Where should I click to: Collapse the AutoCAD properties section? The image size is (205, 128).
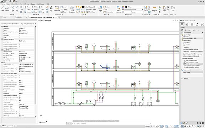(x=2, y=50)
